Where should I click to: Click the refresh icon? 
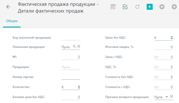tap(137, 7)
